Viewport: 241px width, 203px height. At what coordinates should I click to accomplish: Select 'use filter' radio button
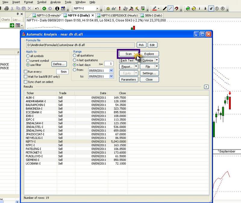(28, 65)
